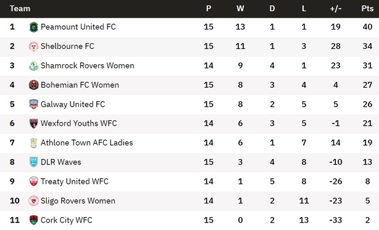Click the Sligo Rovers Women crest icon
The width and height of the screenshot is (379, 230).
coord(33,201)
